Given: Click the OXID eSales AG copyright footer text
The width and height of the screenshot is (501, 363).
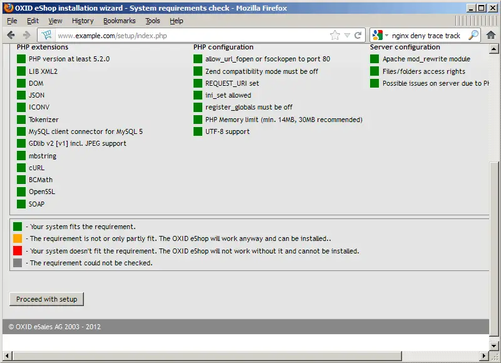Looking at the screenshot, I should (54, 327).
